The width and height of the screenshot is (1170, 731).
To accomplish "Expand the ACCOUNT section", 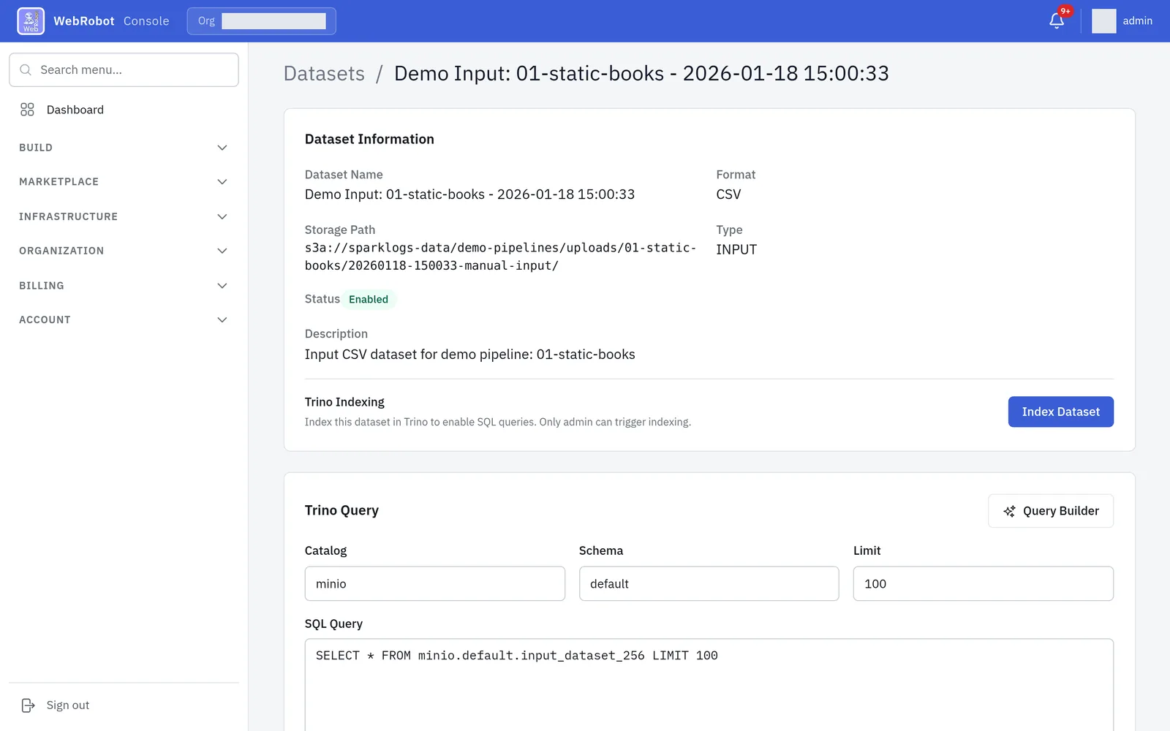I will [x=124, y=320].
